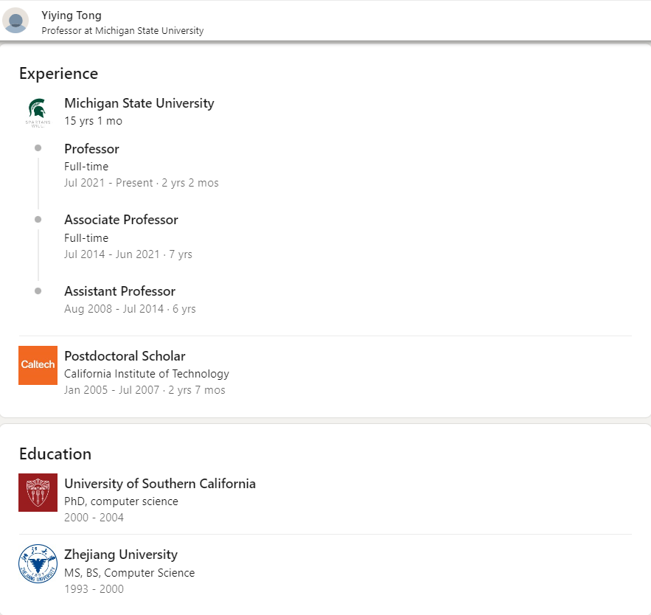Select the Assistant Professor role title
The width and height of the screenshot is (651, 615).
119,291
